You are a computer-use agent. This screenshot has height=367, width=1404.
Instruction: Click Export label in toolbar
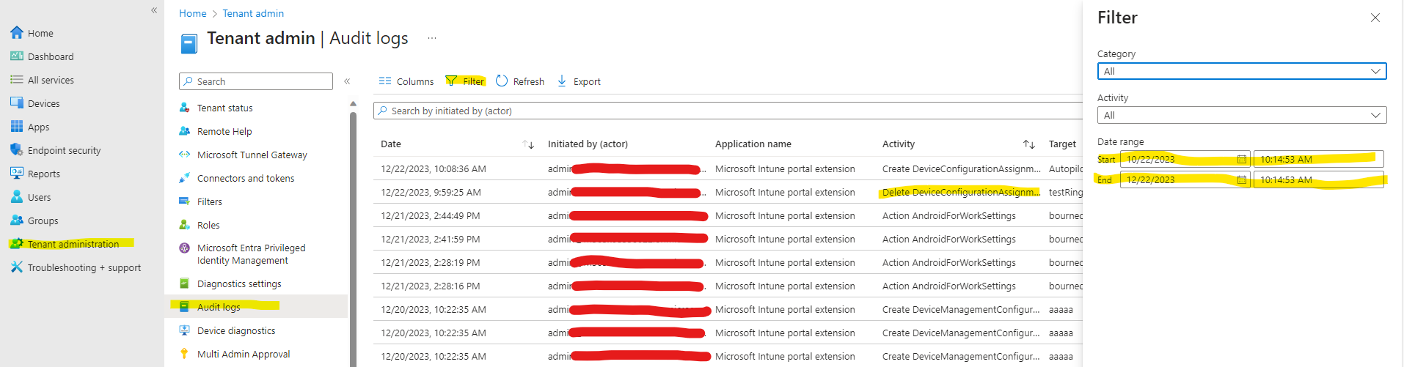(x=587, y=81)
